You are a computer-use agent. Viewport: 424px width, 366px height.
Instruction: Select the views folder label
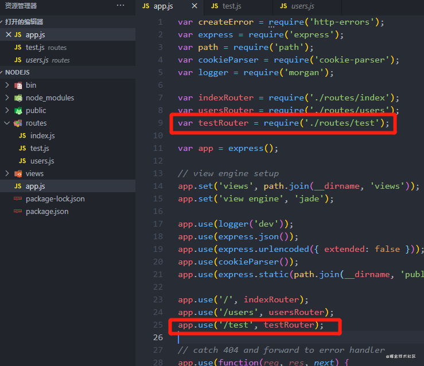coord(34,174)
